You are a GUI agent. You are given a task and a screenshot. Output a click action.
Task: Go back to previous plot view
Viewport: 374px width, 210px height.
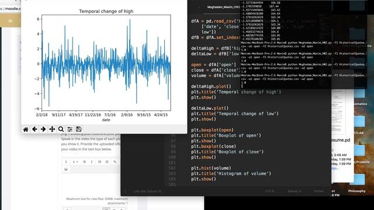34,129
